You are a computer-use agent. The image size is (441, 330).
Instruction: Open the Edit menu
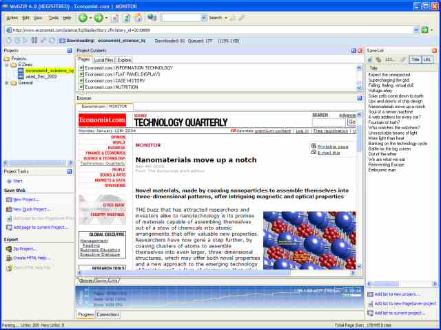(x=25, y=18)
